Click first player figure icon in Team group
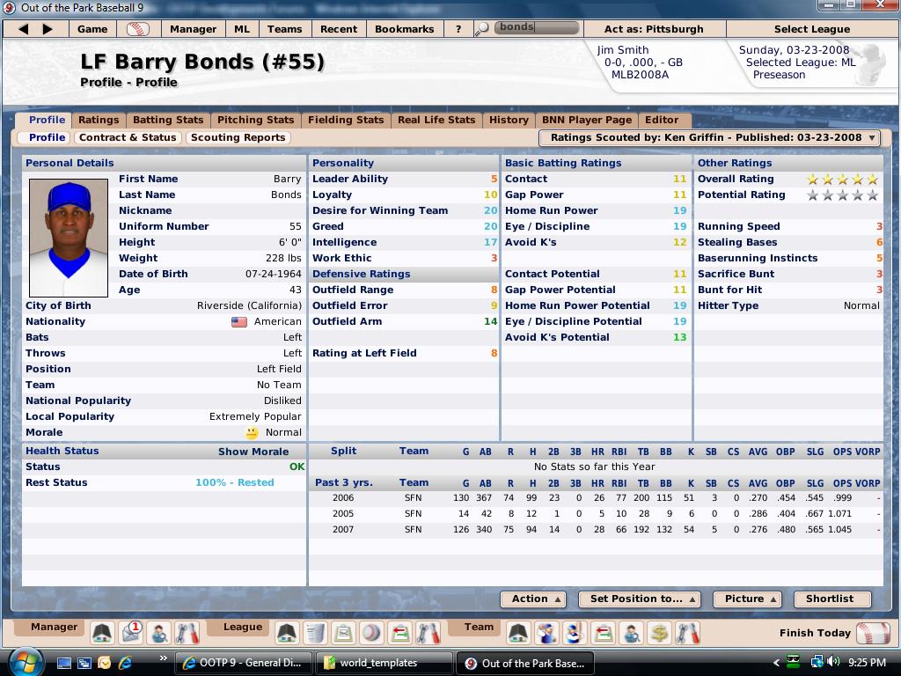The width and height of the screenshot is (901, 676). (x=546, y=633)
